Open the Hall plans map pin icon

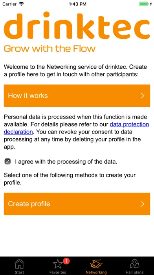pos(134,264)
